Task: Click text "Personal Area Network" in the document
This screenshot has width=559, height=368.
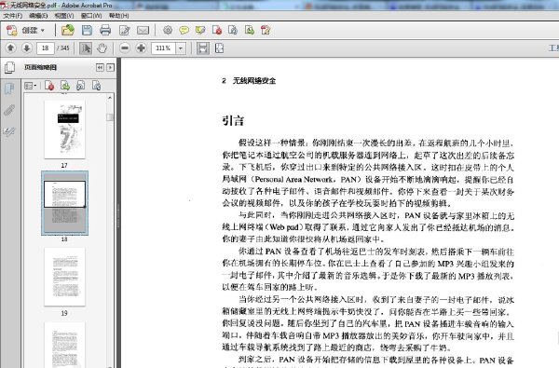Action: pos(293,180)
